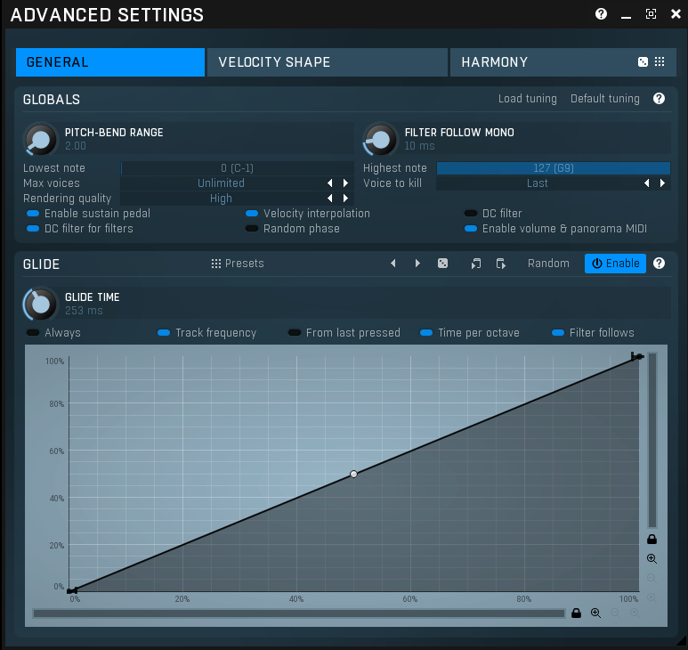This screenshot has width=688, height=650.
Task: Click the Load tuning button
Action: (x=527, y=99)
